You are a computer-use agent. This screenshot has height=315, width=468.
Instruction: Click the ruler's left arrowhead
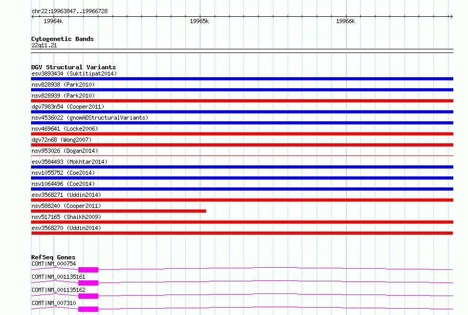pos(33,16)
